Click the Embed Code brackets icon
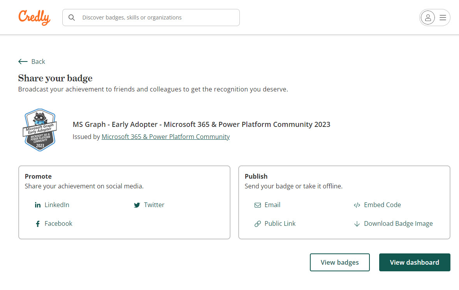Viewport: 459px width, 290px height. coord(357,205)
